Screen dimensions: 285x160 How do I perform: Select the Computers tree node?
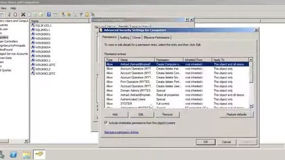click(x=4, y=37)
